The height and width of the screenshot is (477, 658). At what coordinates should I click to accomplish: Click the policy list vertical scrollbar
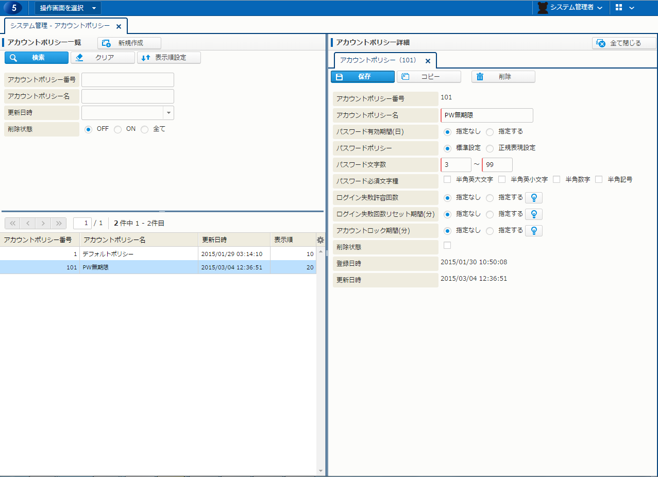coord(320,361)
